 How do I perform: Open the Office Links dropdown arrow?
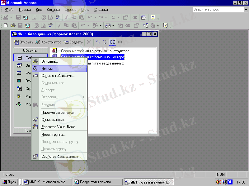click(101, 25)
